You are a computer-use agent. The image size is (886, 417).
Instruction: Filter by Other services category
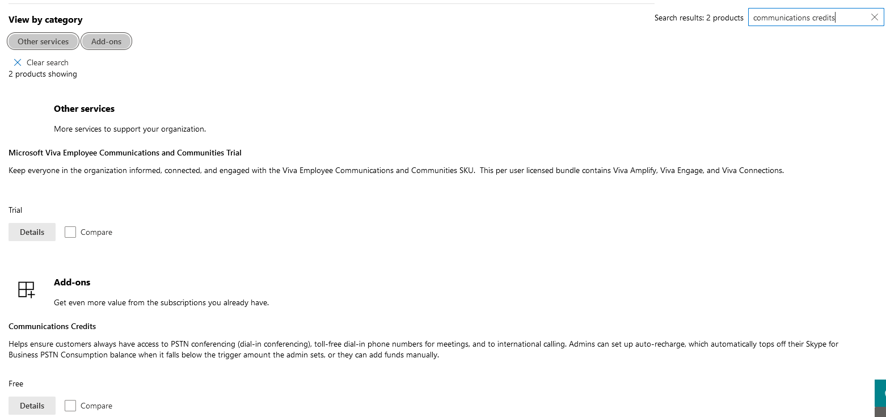coord(43,41)
